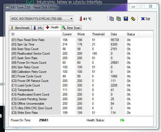Click the save floppy disk icon
This screenshot has width=161, height=132.
(x=126, y=19)
